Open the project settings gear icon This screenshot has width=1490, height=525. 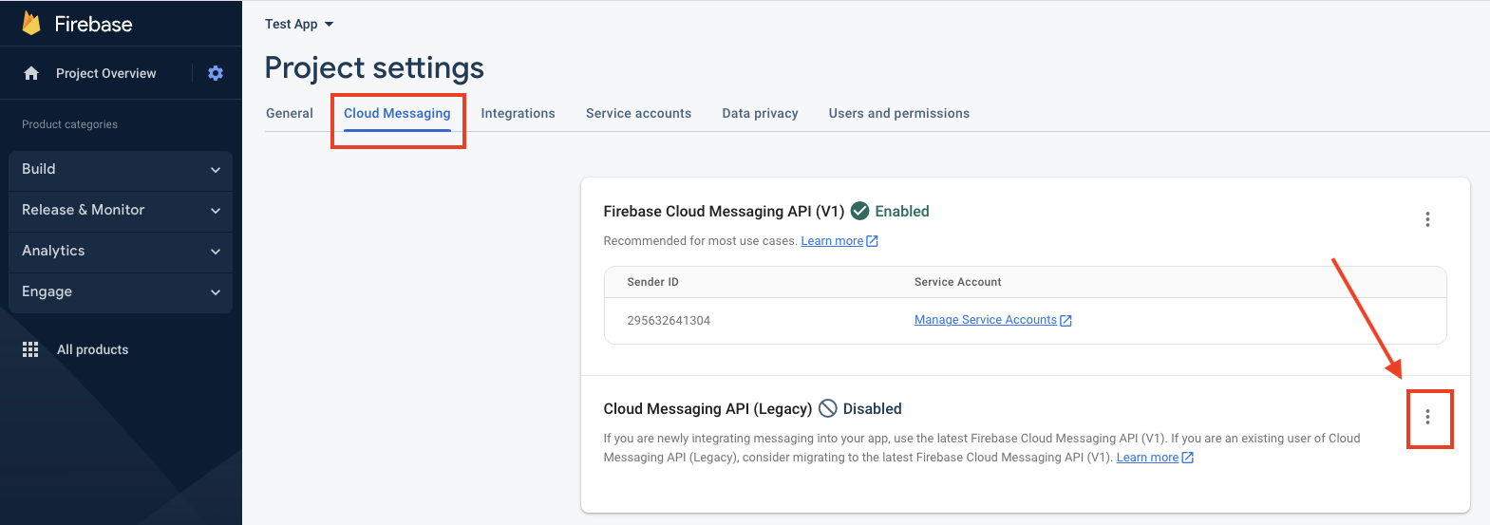pyautogui.click(x=216, y=73)
